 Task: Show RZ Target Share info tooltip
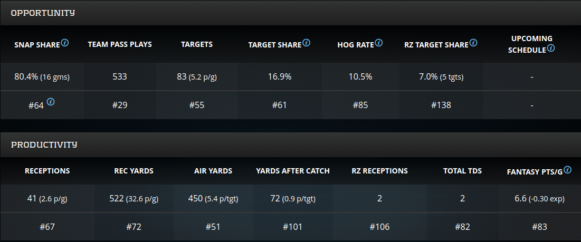pyautogui.click(x=473, y=43)
